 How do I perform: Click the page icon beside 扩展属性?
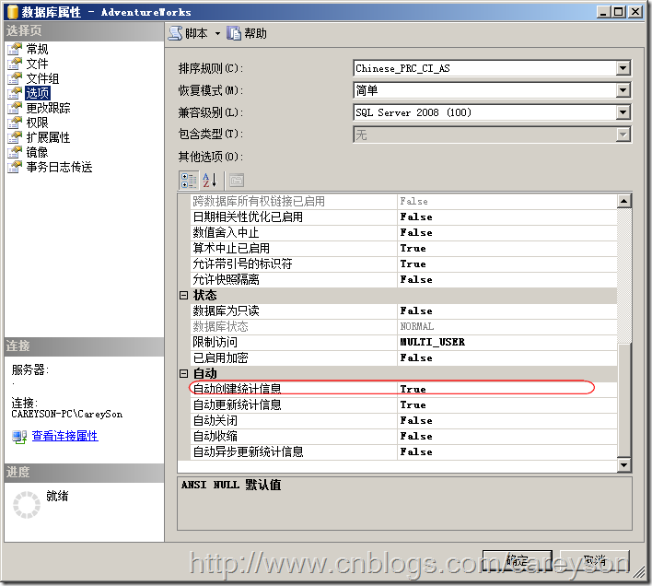15,137
